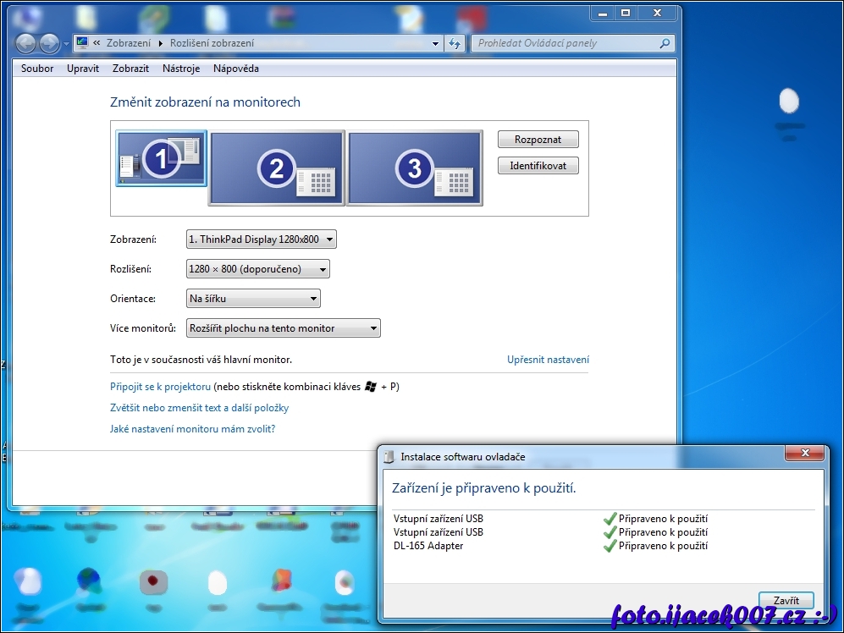Expand the Rozlišení resolution dropdown
The height and width of the screenshot is (633, 844).
pos(257,269)
